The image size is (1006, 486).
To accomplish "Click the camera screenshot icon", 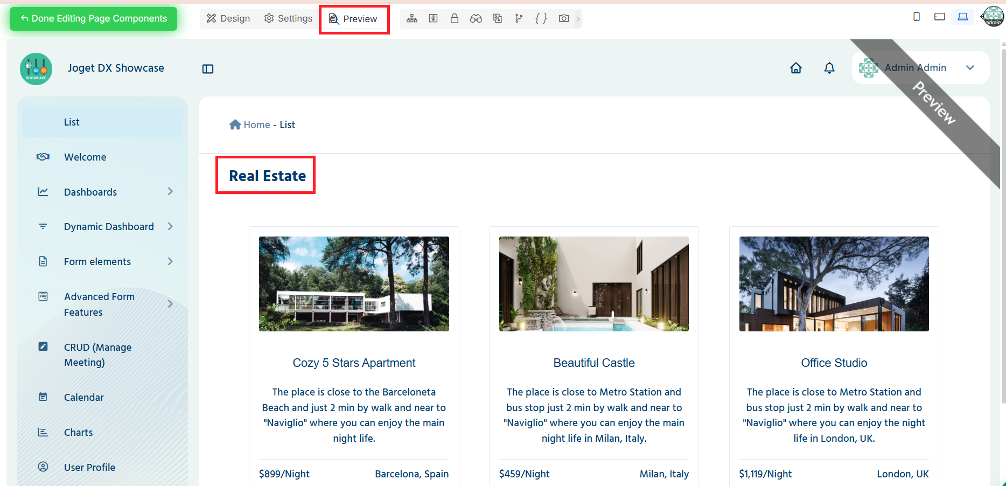I will [564, 19].
